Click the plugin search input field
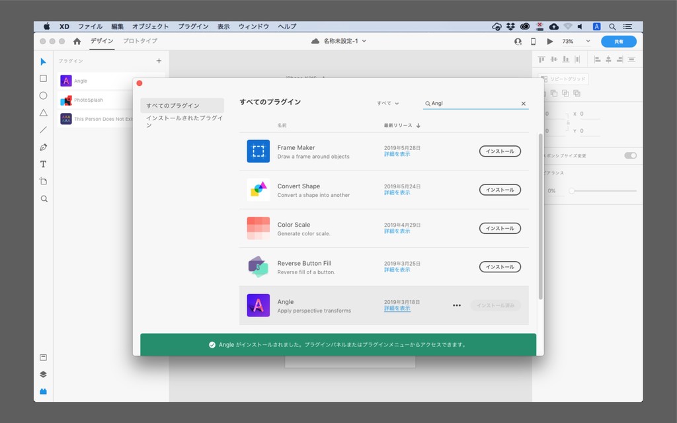The height and width of the screenshot is (423, 677). [x=475, y=104]
